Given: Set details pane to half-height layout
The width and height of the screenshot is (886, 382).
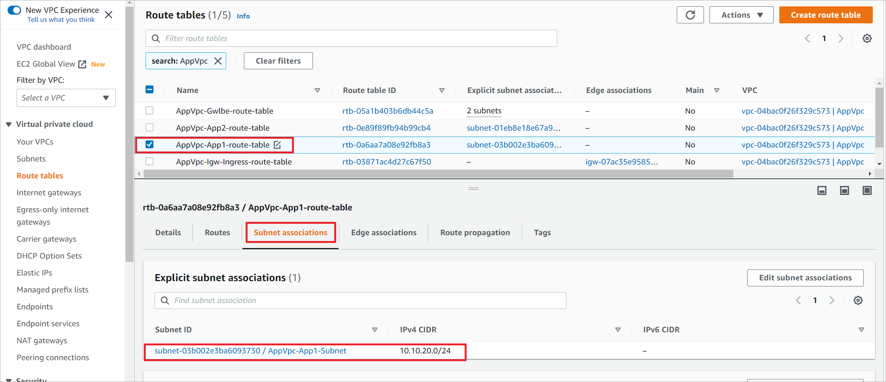Looking at the screenshot, I should 845,190.
